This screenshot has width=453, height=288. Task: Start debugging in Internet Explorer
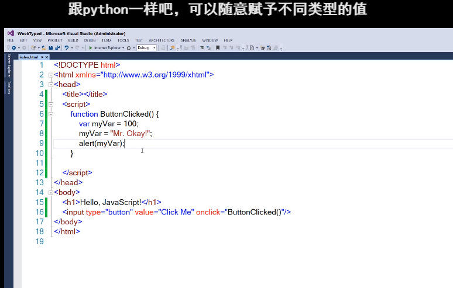click(91, 48)
